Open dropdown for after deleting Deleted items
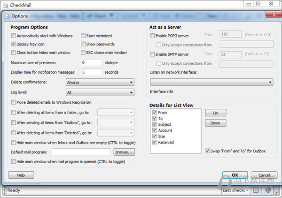282x198 pixels. coord(116,133)
